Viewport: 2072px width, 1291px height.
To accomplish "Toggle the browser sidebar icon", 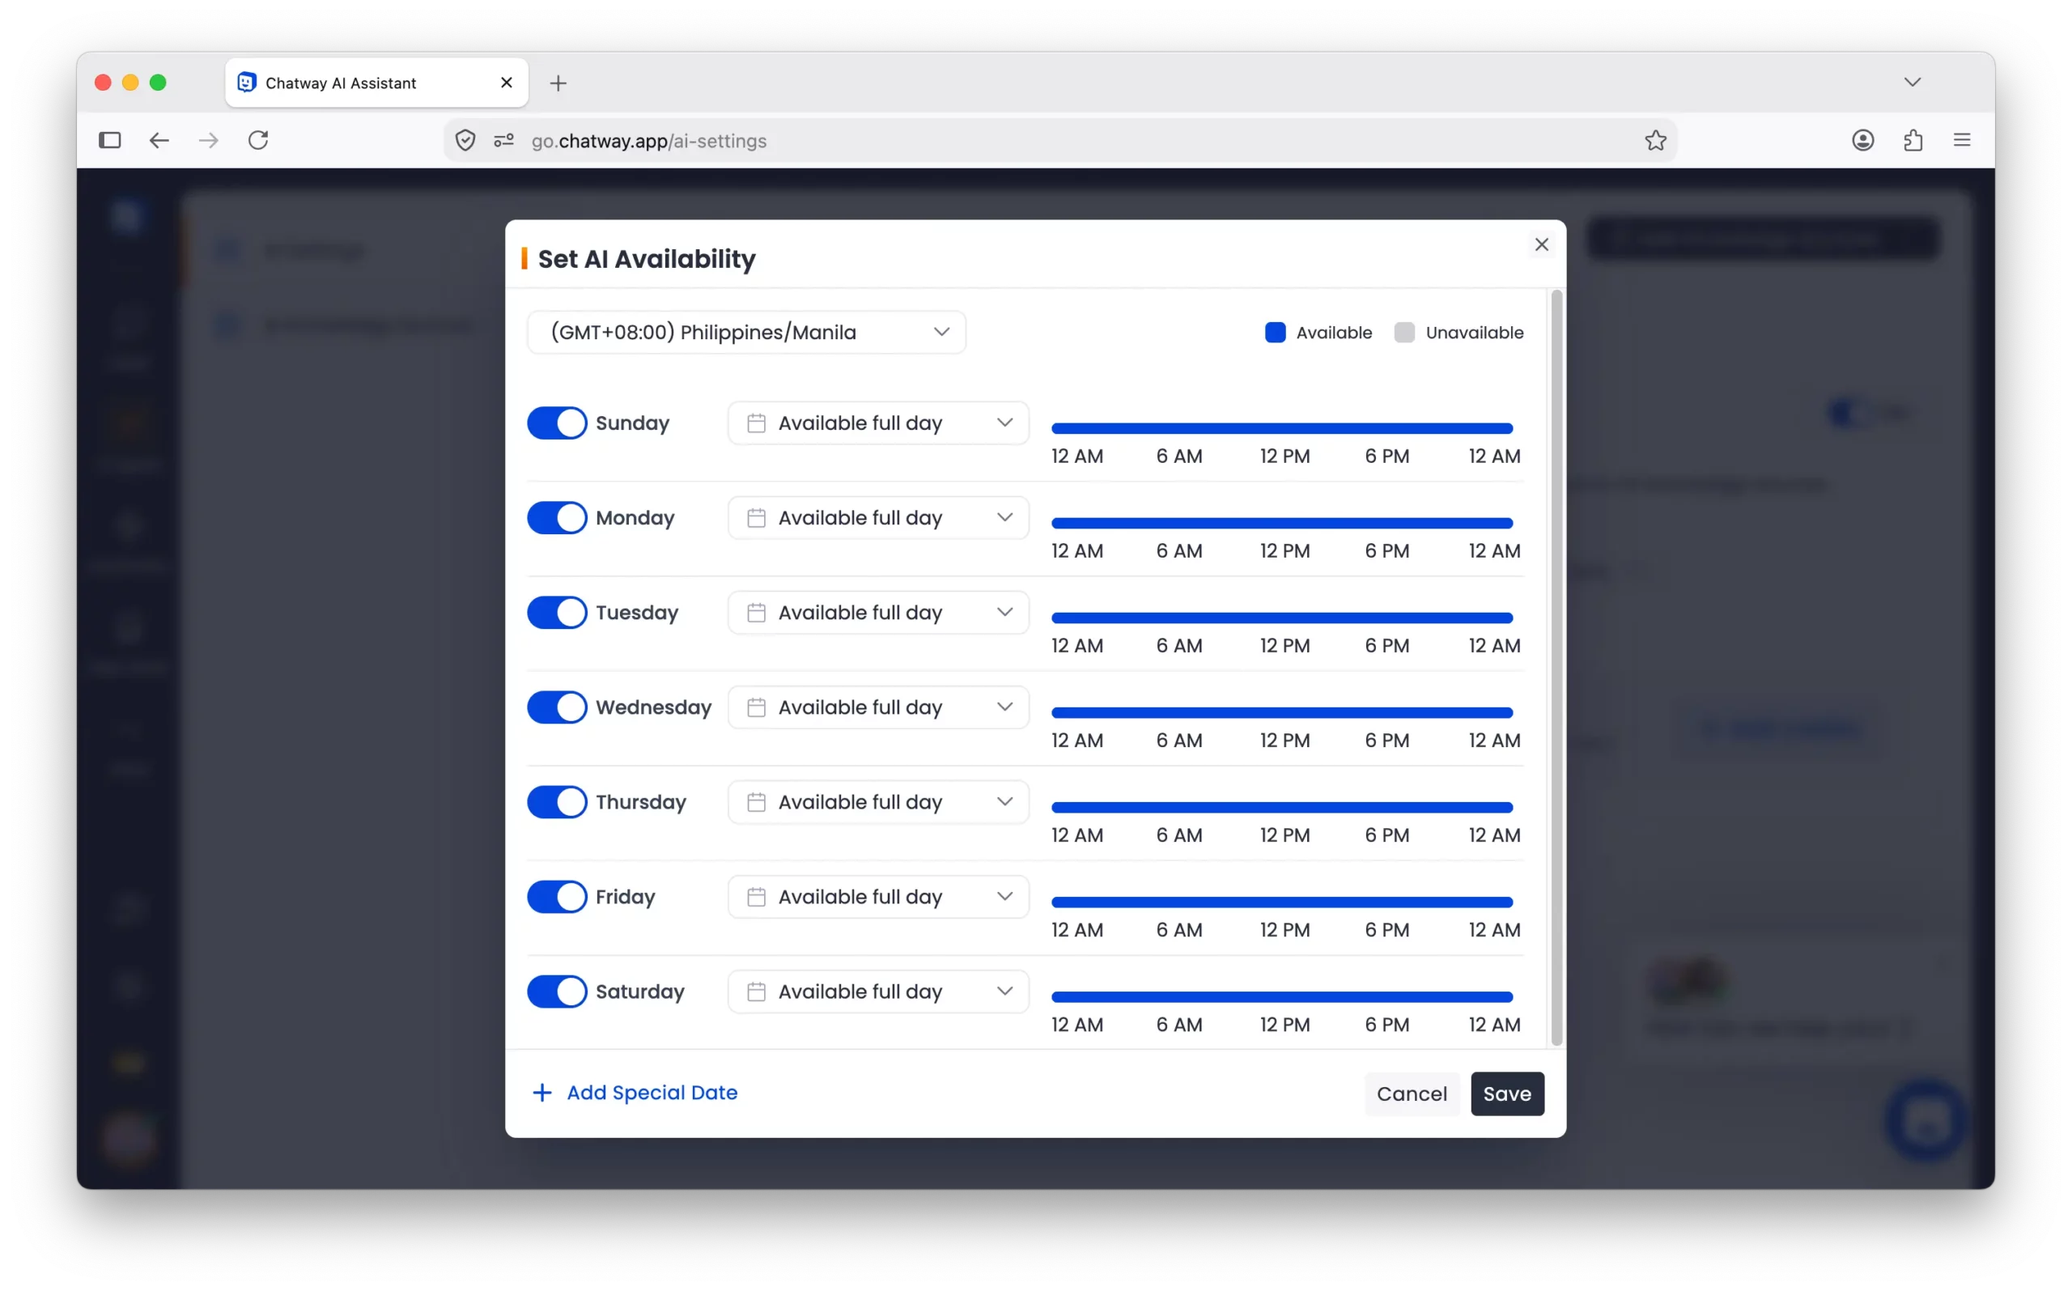I will (x=109, y=140).
